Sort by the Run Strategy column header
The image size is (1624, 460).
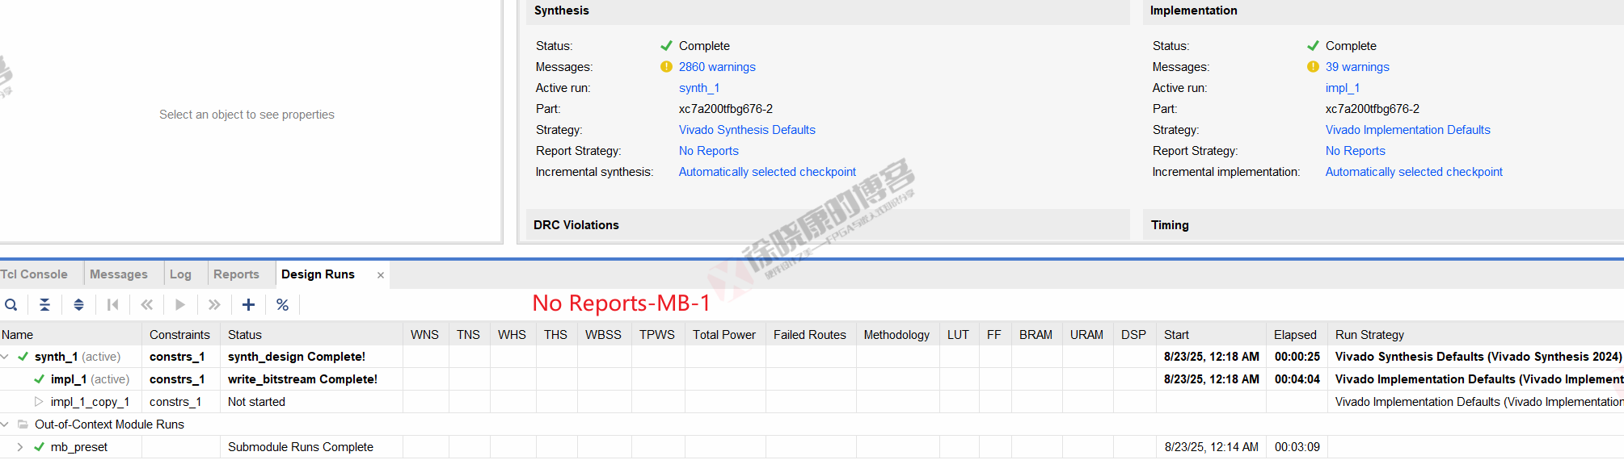pyautogui.click(x=1475, y=335)
